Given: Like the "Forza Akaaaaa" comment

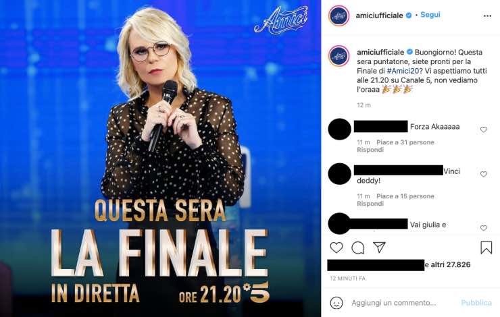Looking at the screenshot, I should pyautogui.click(x=483, y=129).
